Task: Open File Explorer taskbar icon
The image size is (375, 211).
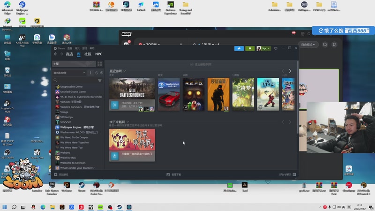Action: pos(52,207)
